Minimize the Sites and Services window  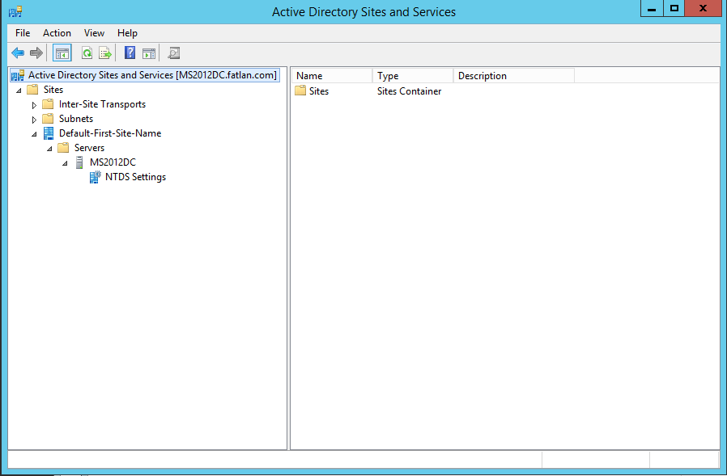652,9
